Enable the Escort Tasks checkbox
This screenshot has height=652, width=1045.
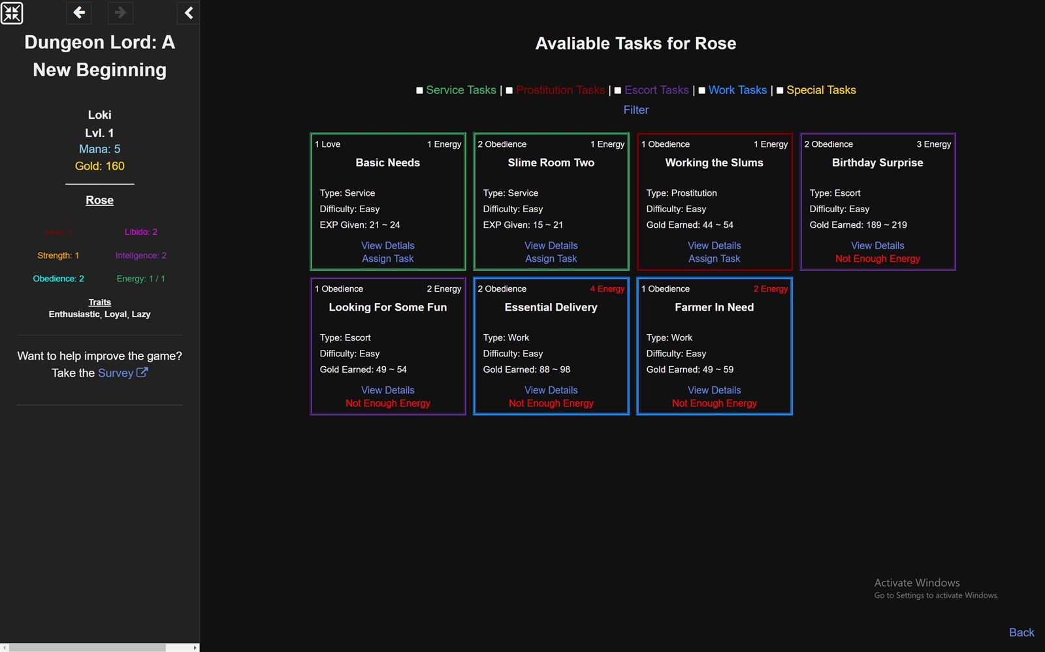(x=617, y=91)
